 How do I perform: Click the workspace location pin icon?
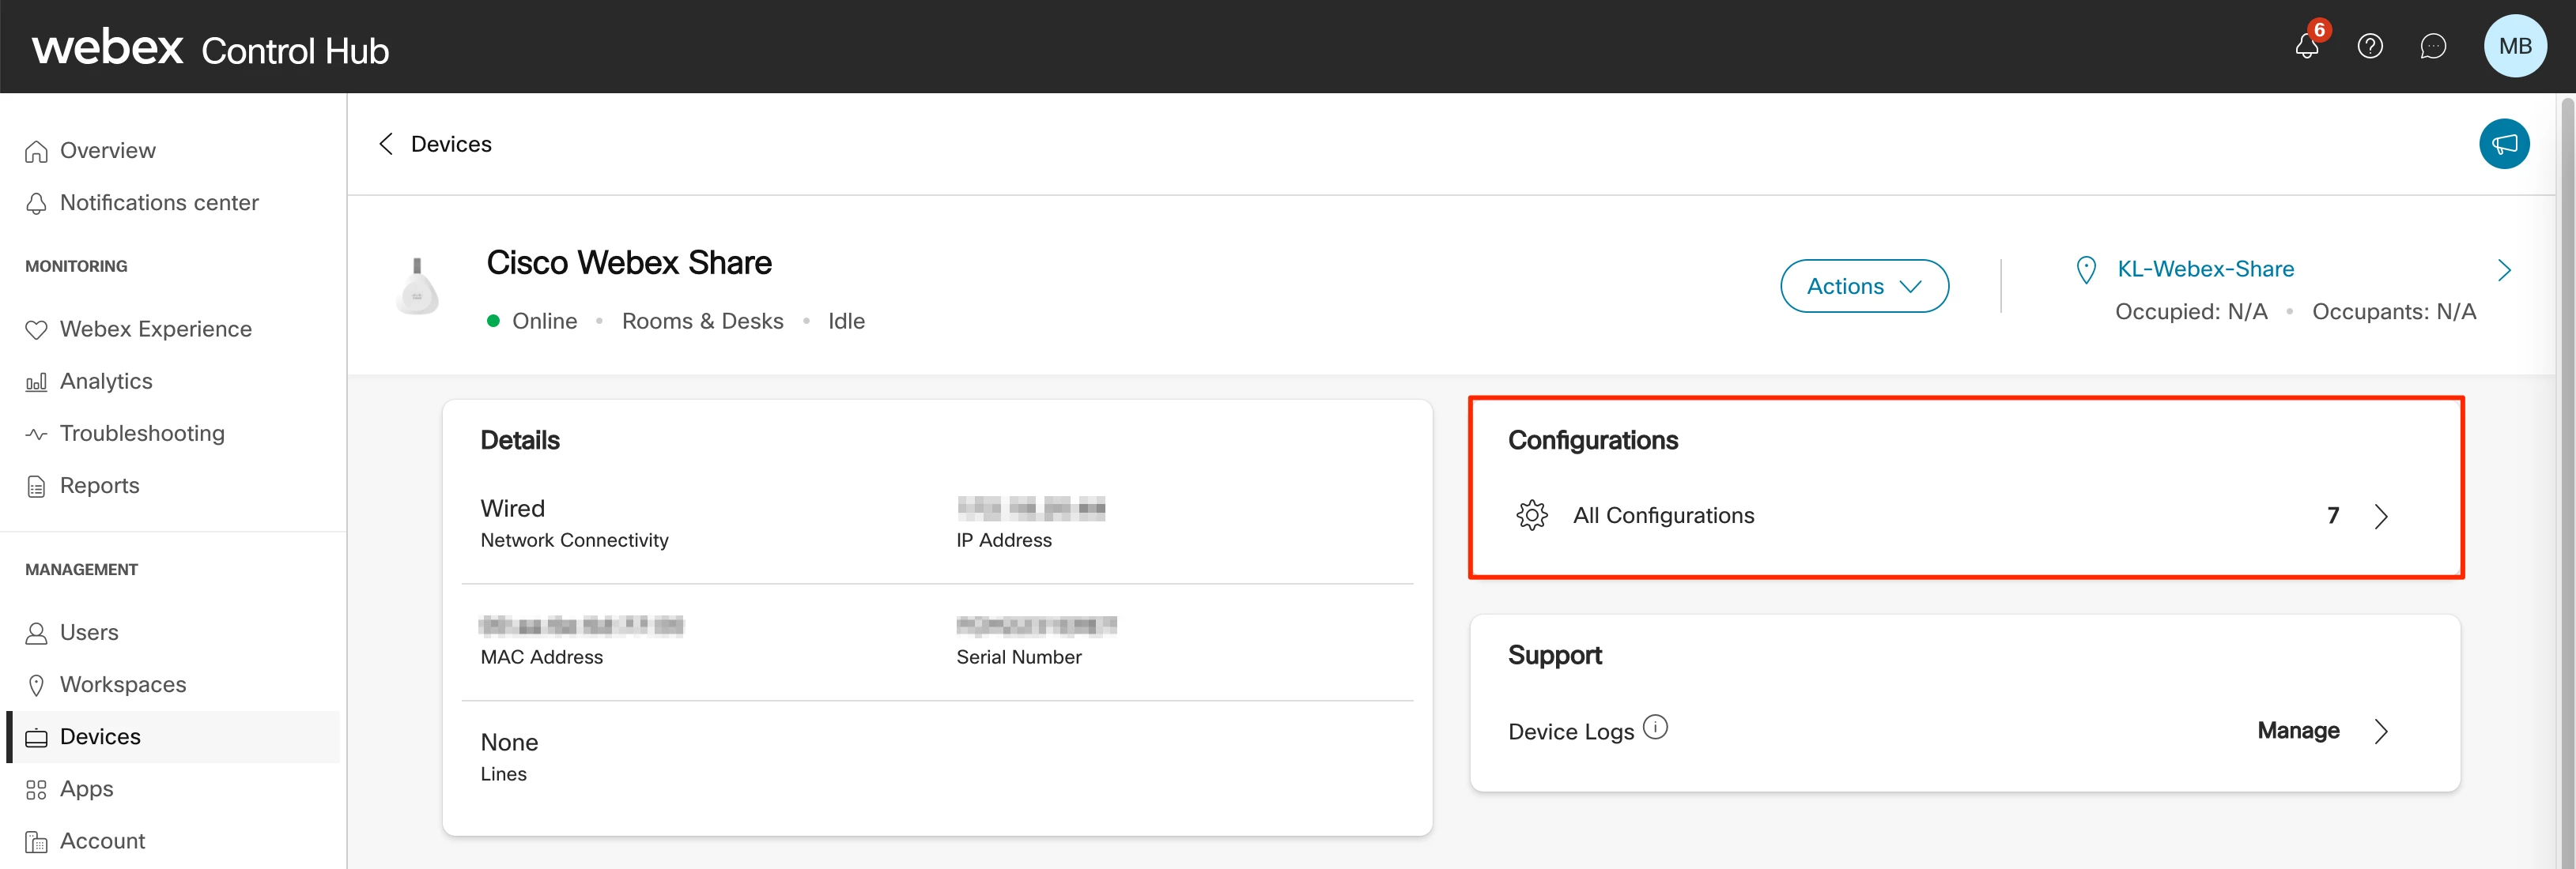click(x=2086, y=269)
